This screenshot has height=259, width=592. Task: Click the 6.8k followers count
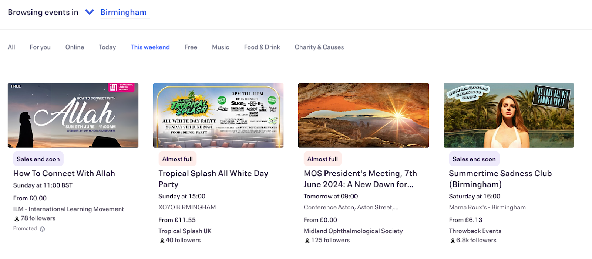pyautogui.click(x=476, y=240)
